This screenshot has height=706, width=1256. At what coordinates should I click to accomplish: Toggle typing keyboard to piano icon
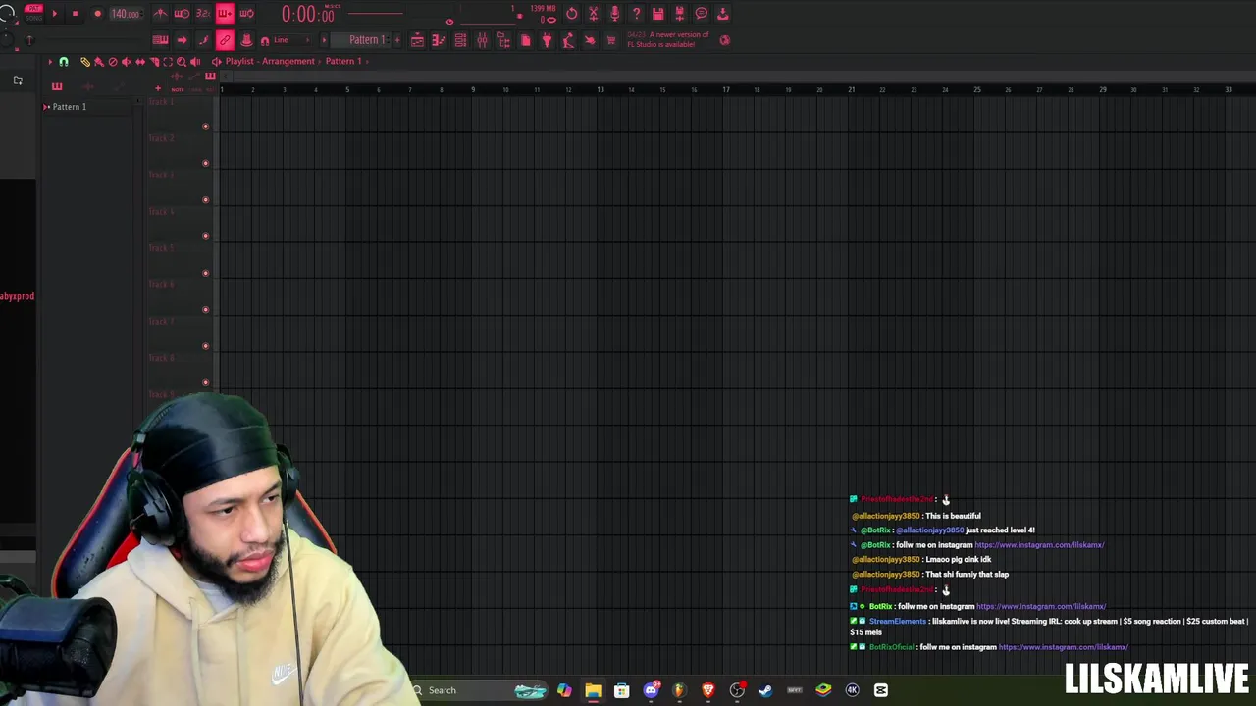(160, 40)
